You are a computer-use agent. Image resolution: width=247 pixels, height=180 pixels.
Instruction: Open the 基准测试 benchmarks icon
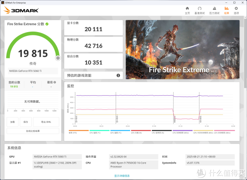[x=200, y=10]
